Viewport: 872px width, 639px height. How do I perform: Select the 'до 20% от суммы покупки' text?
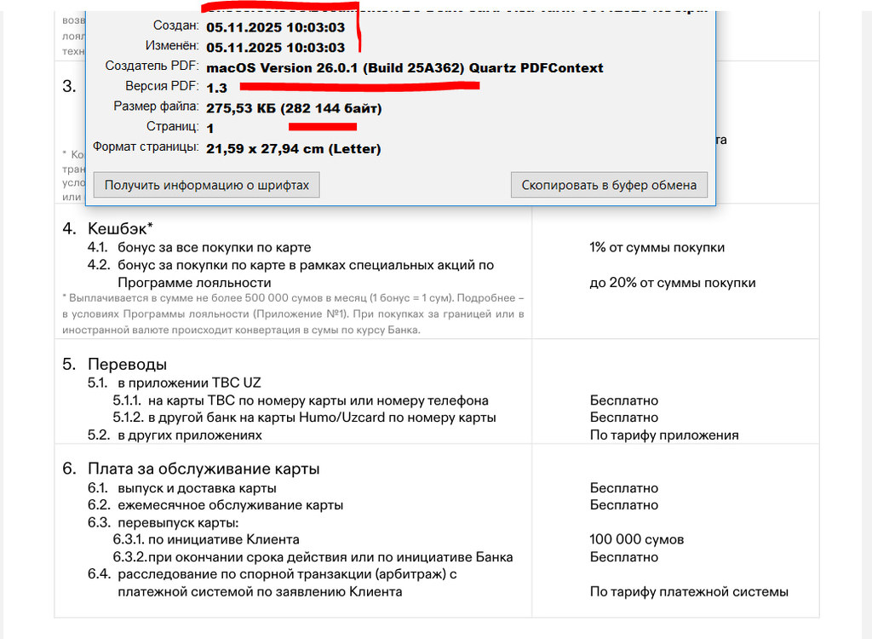[672, 283]
